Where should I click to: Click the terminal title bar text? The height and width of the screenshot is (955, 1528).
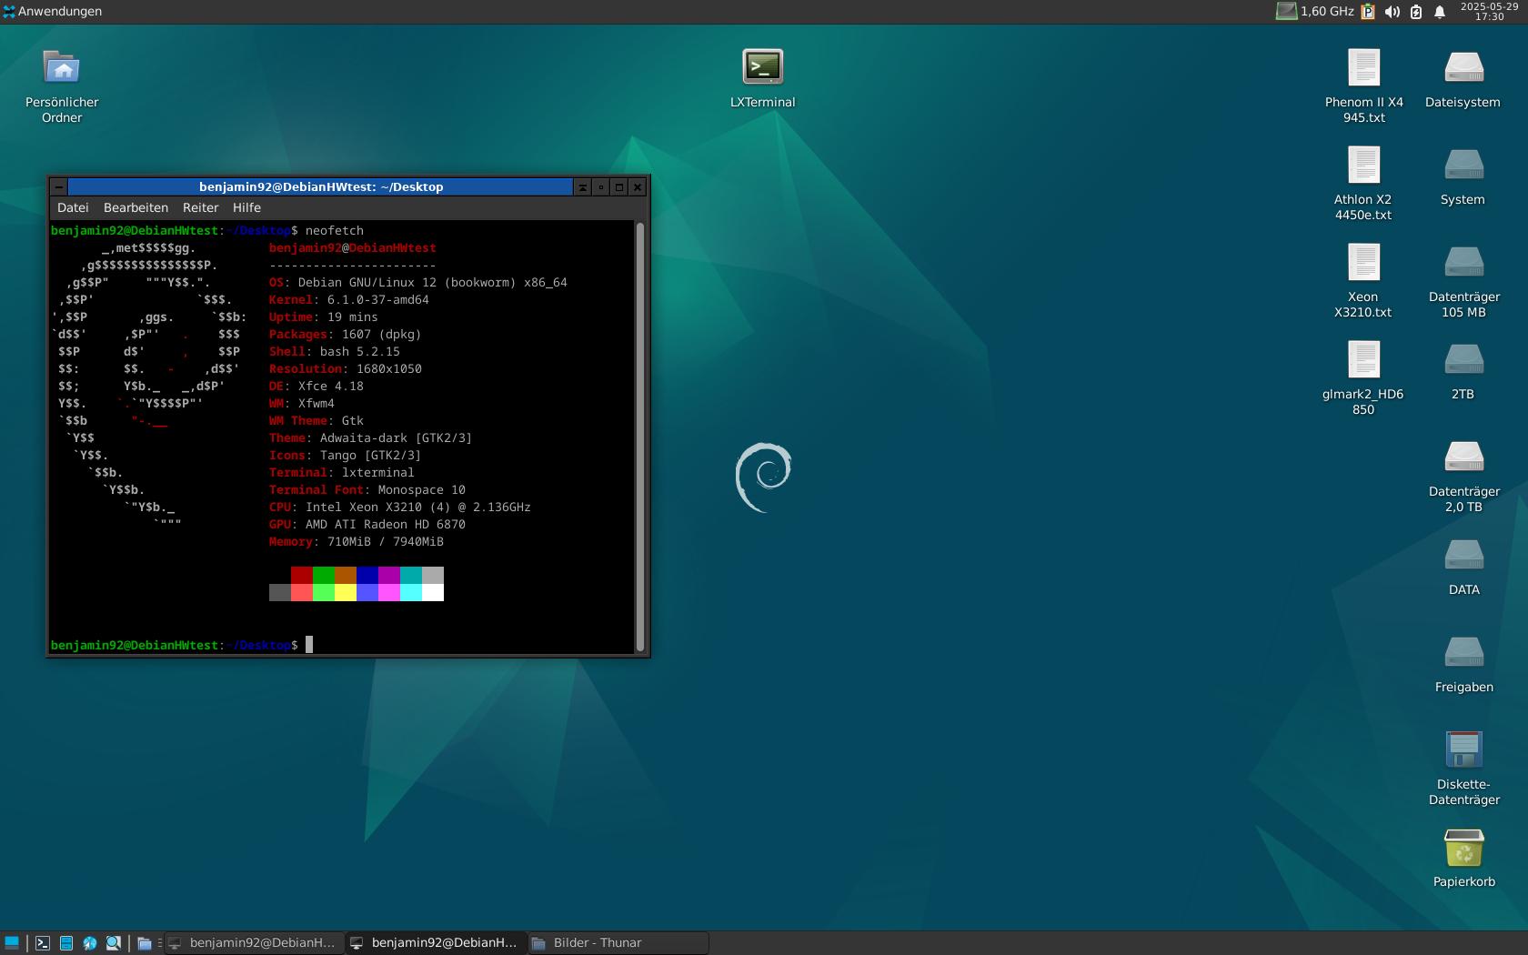pyautogui.click(x=321, y=186)
